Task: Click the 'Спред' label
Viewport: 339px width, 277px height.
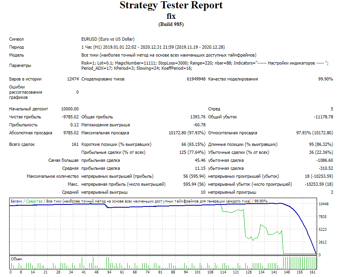Action: click(x=214, y=109)
